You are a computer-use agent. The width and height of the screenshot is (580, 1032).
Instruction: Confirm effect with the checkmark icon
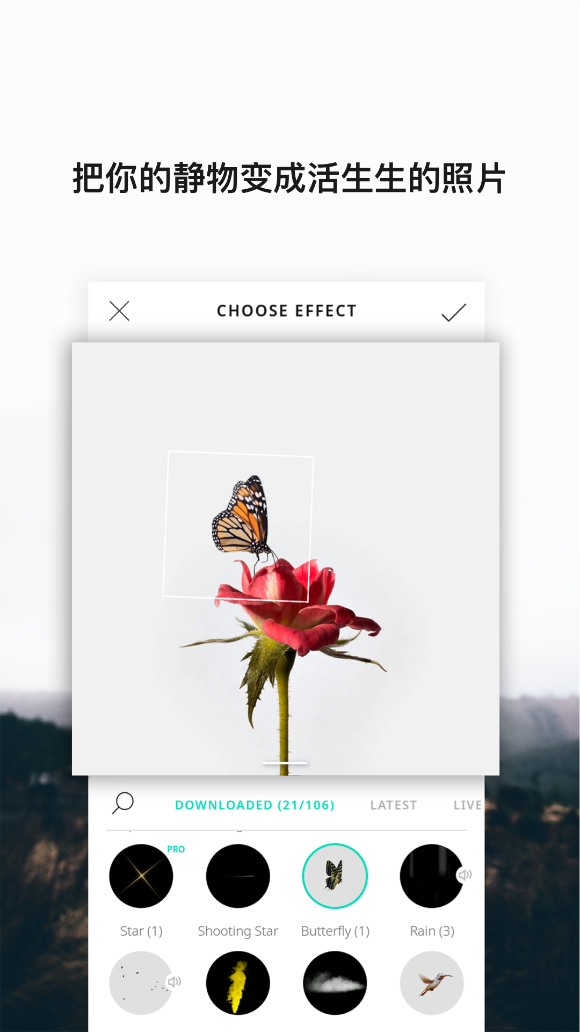(454, 312)
